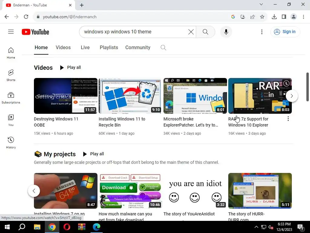Open Windows notification center

[x=301, y=227]
